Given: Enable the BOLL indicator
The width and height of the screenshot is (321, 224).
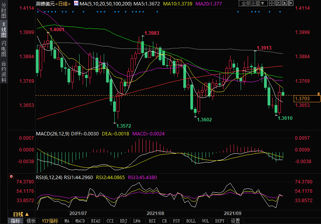Looking at the screenshot, I should coord(191,221).
